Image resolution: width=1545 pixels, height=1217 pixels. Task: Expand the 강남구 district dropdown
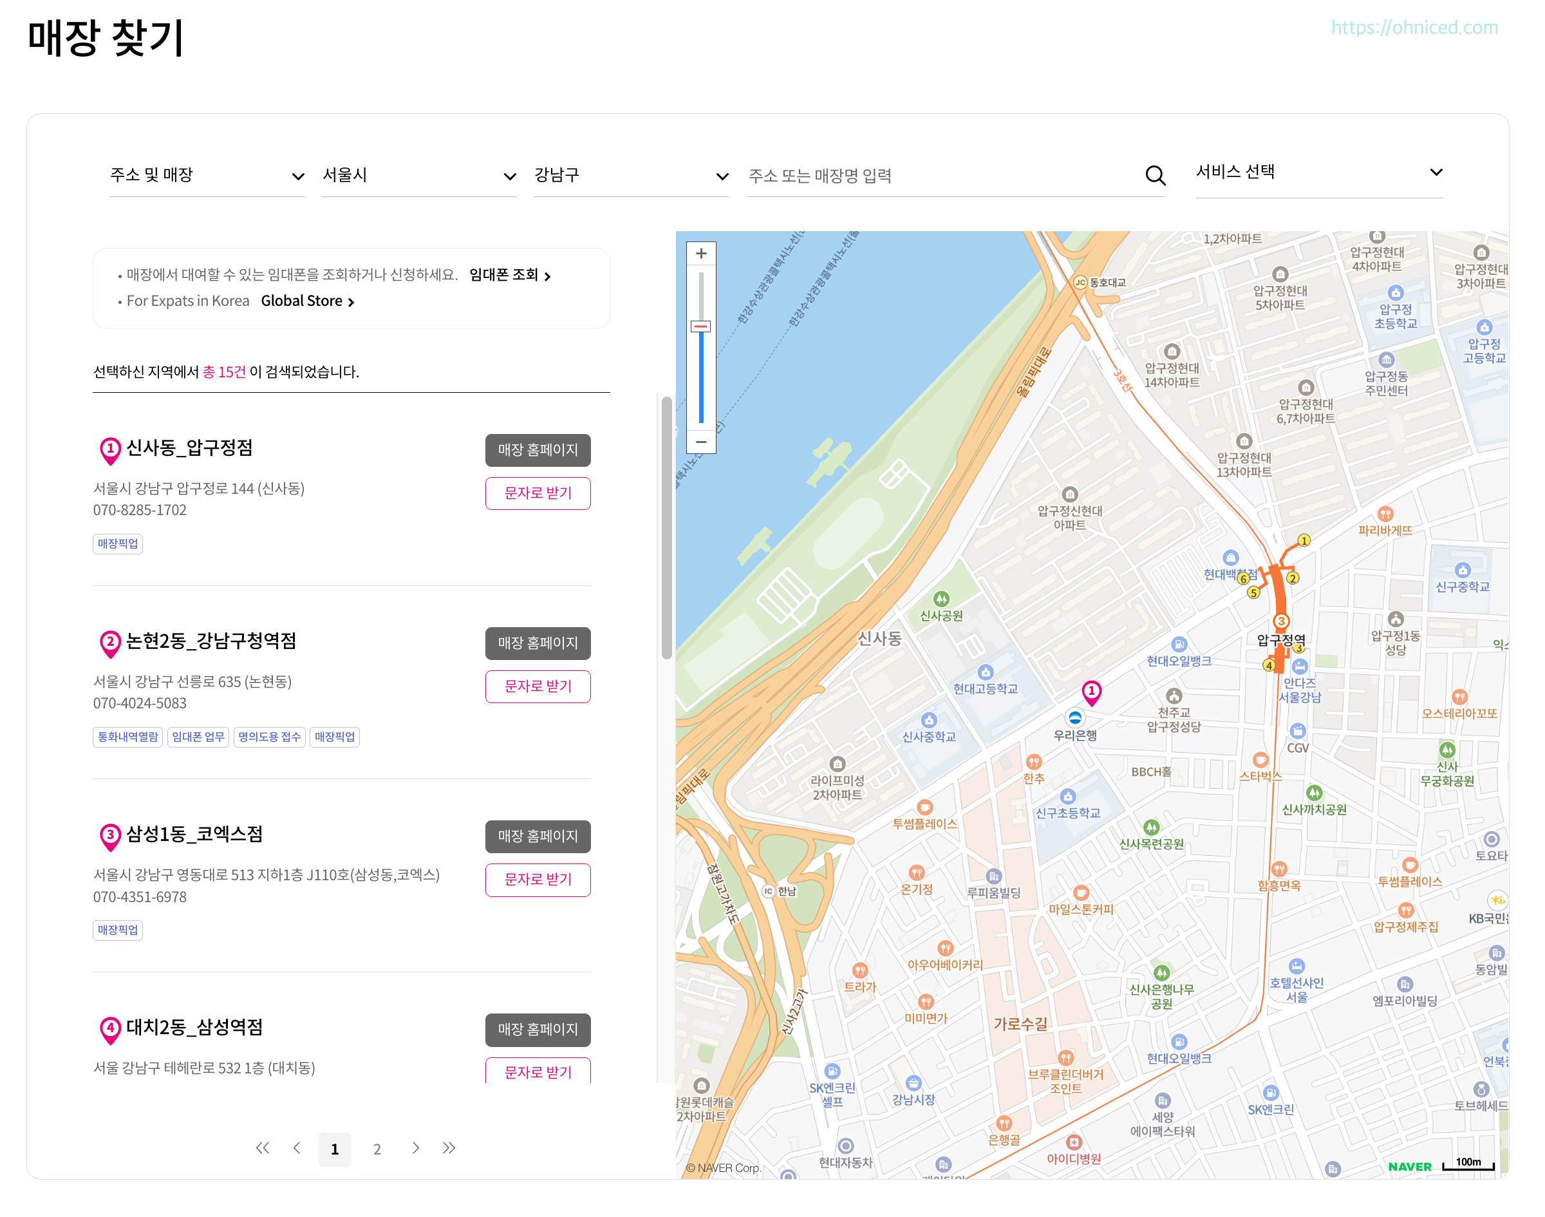630,175
